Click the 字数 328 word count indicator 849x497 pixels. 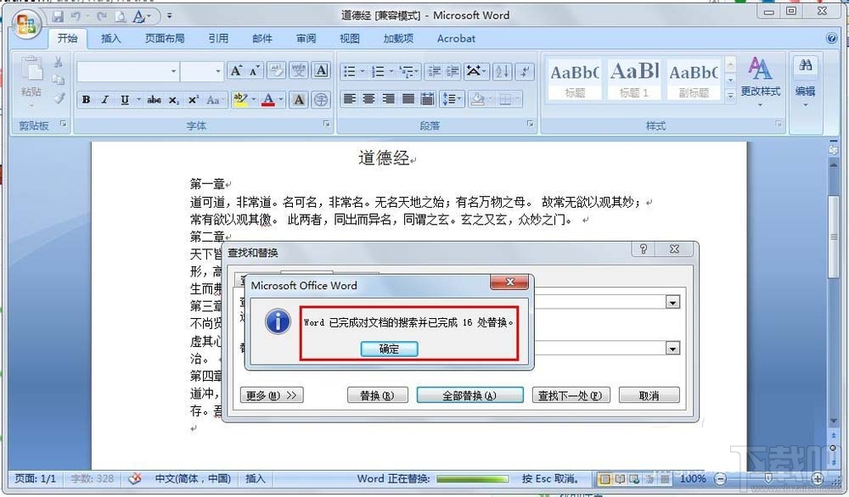click(92, 479)
